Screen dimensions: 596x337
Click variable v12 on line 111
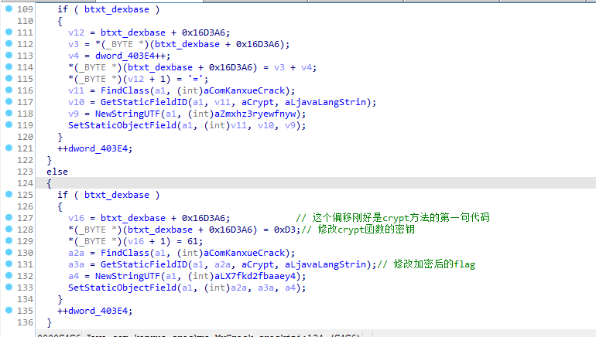click(x=76, y=32)
